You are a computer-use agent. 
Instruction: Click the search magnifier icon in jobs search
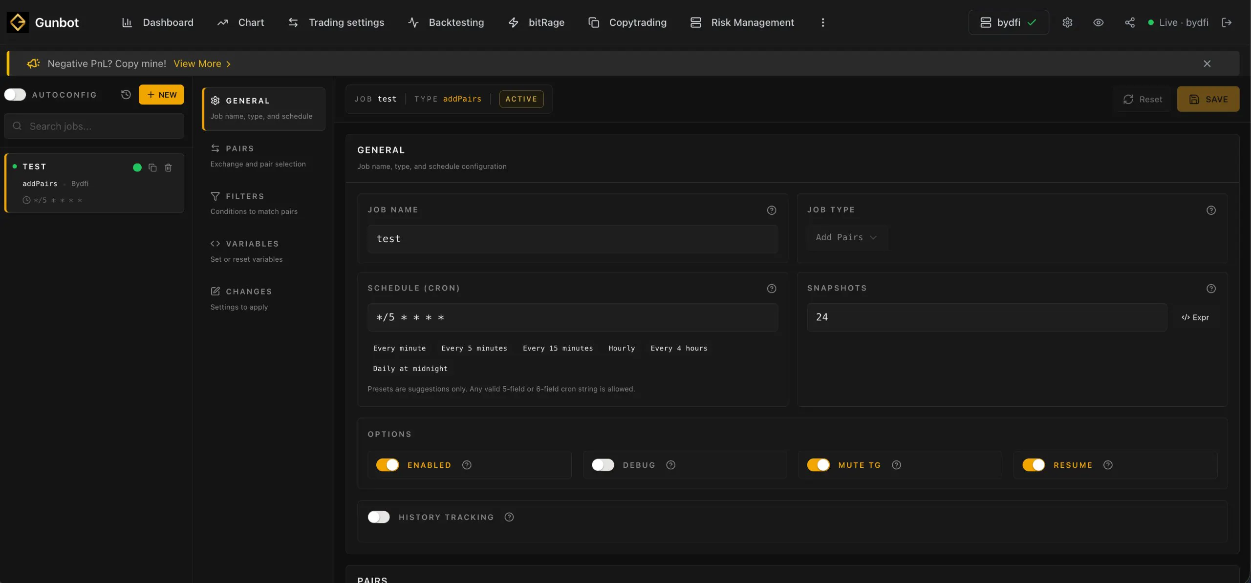tap(17, 126)
